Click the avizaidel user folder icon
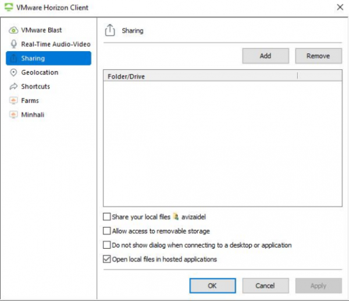 176,217
